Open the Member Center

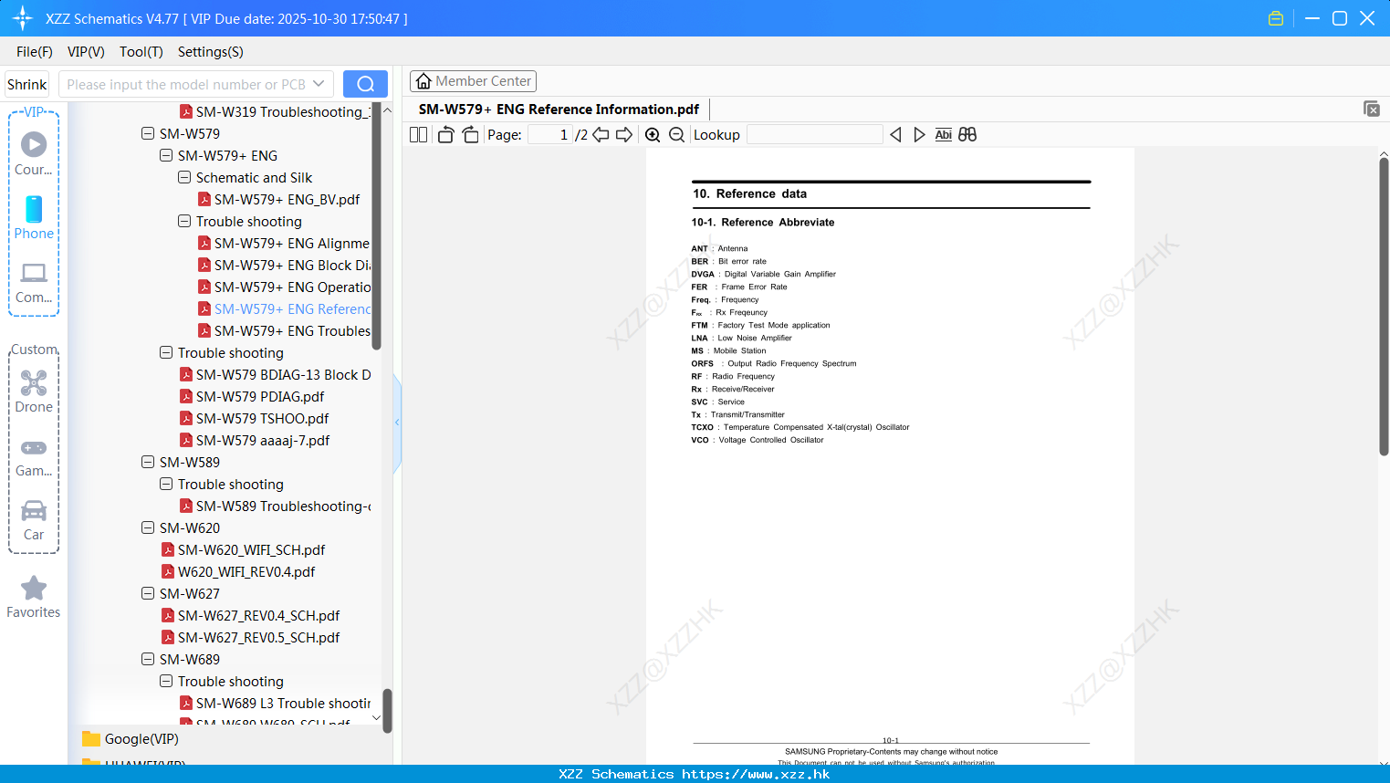coord(473,81)
